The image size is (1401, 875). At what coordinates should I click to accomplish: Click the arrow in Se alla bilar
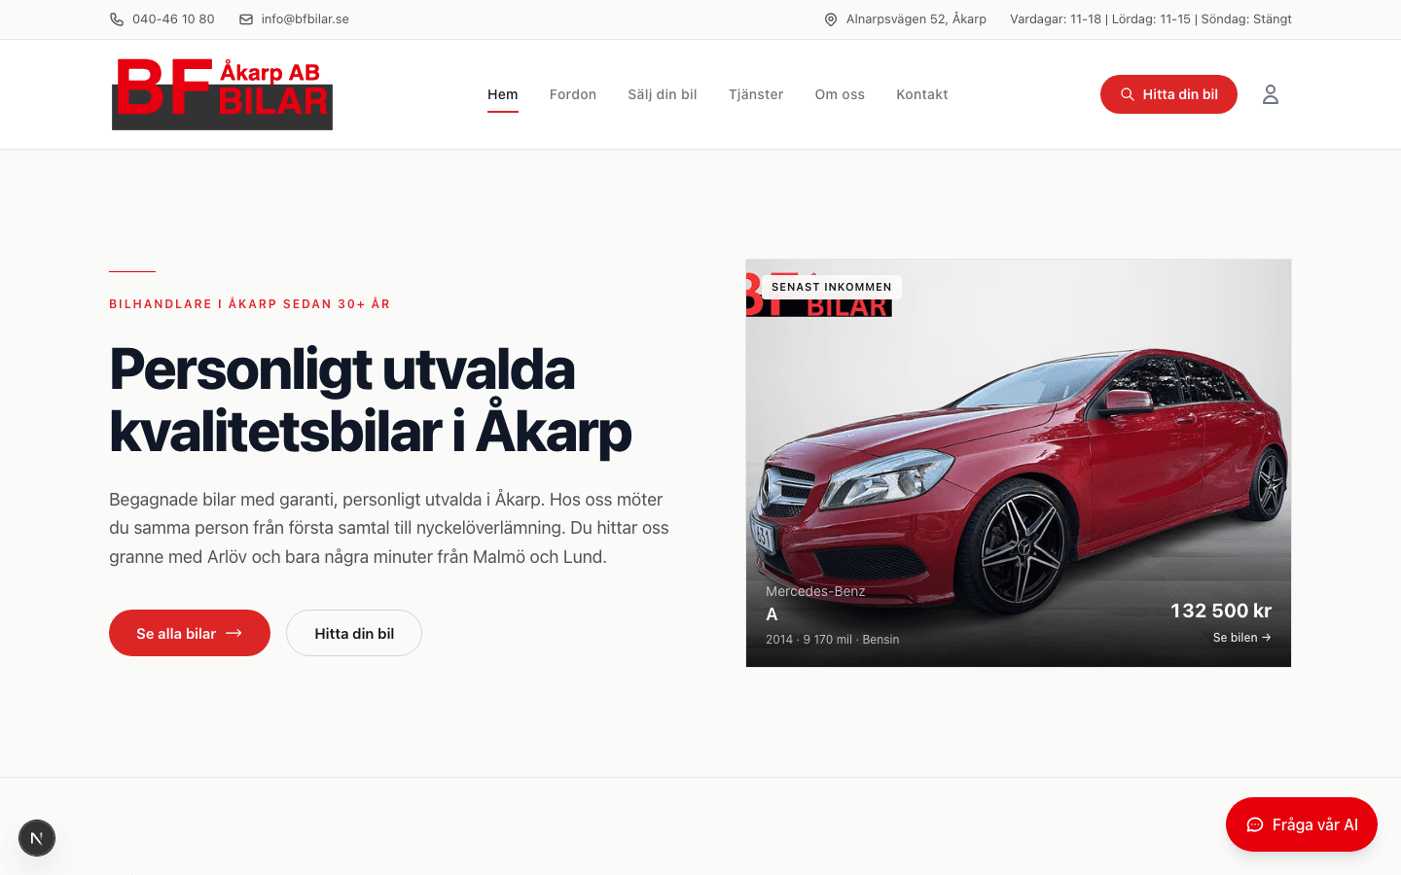coord(233,633)
